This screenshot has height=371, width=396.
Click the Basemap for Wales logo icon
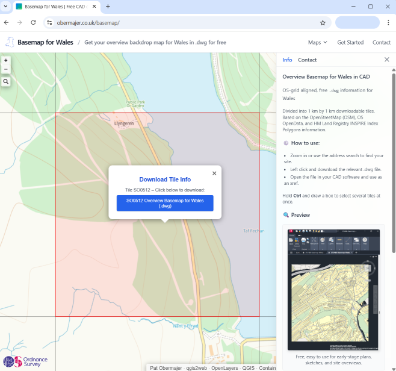tap(10, 42)
